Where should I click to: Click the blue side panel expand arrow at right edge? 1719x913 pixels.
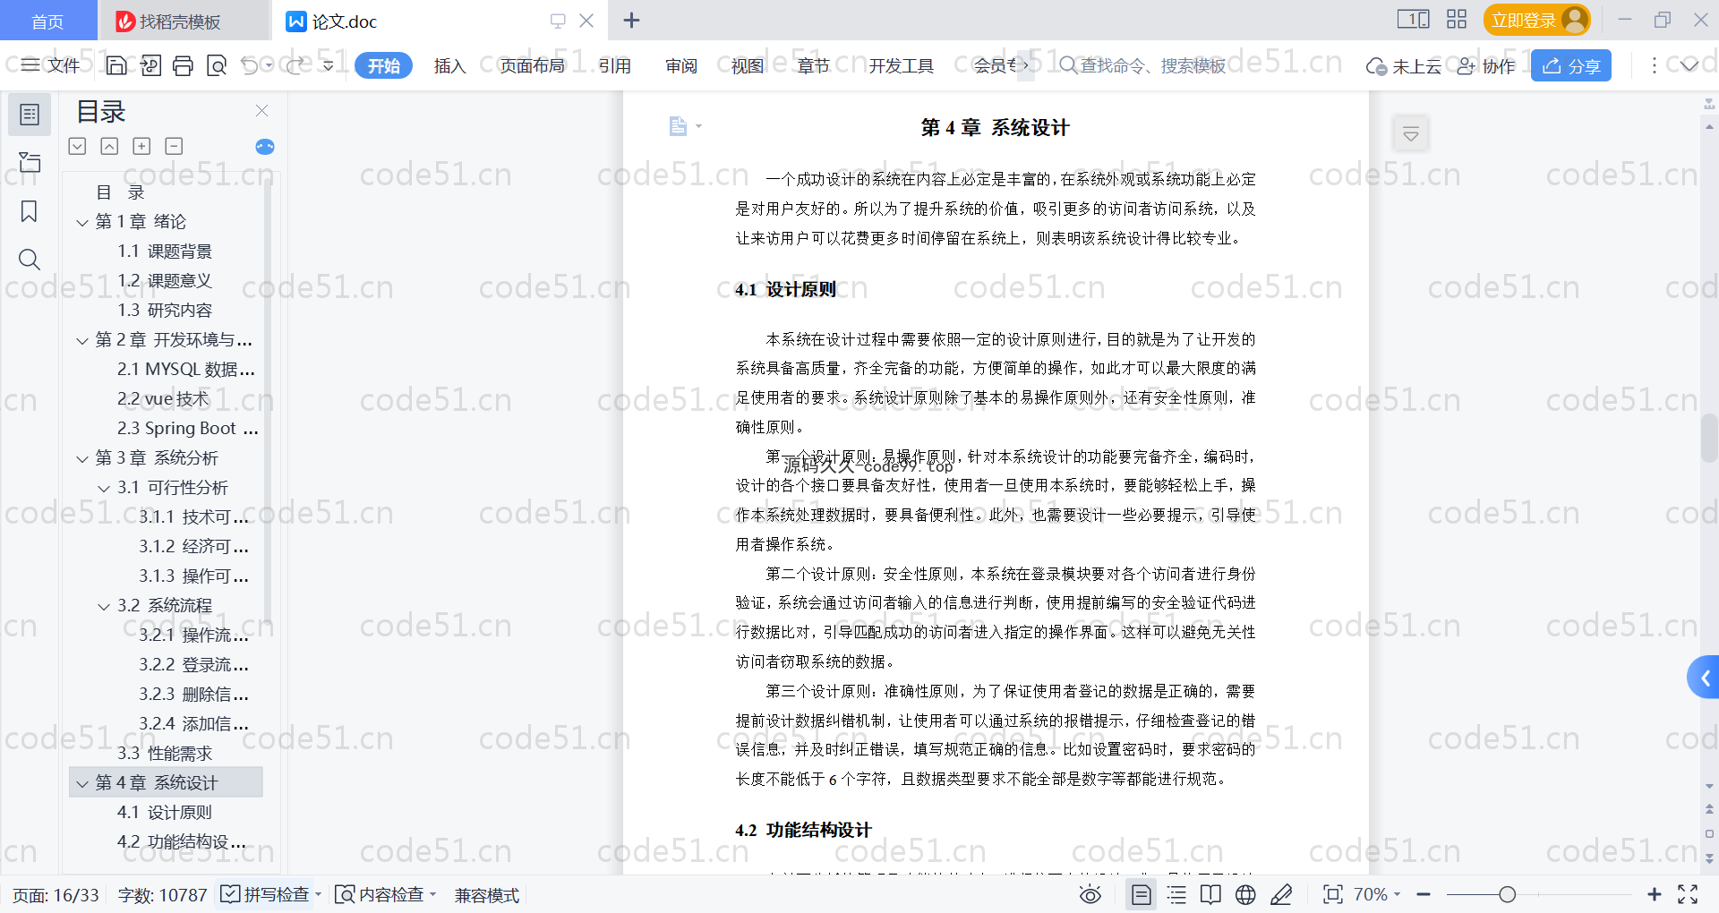tap(1705, 678)
